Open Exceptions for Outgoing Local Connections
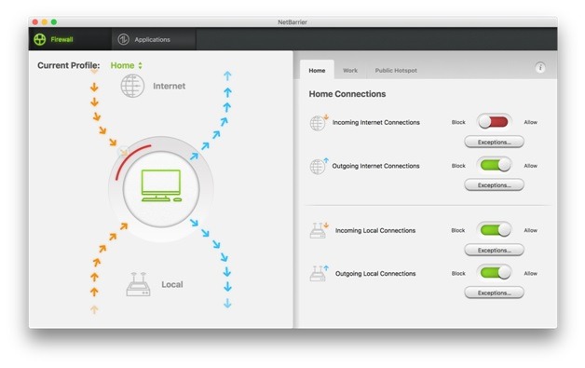Image resolution: width=585 pixels, height=368 pixels. (x=494, y=293)
